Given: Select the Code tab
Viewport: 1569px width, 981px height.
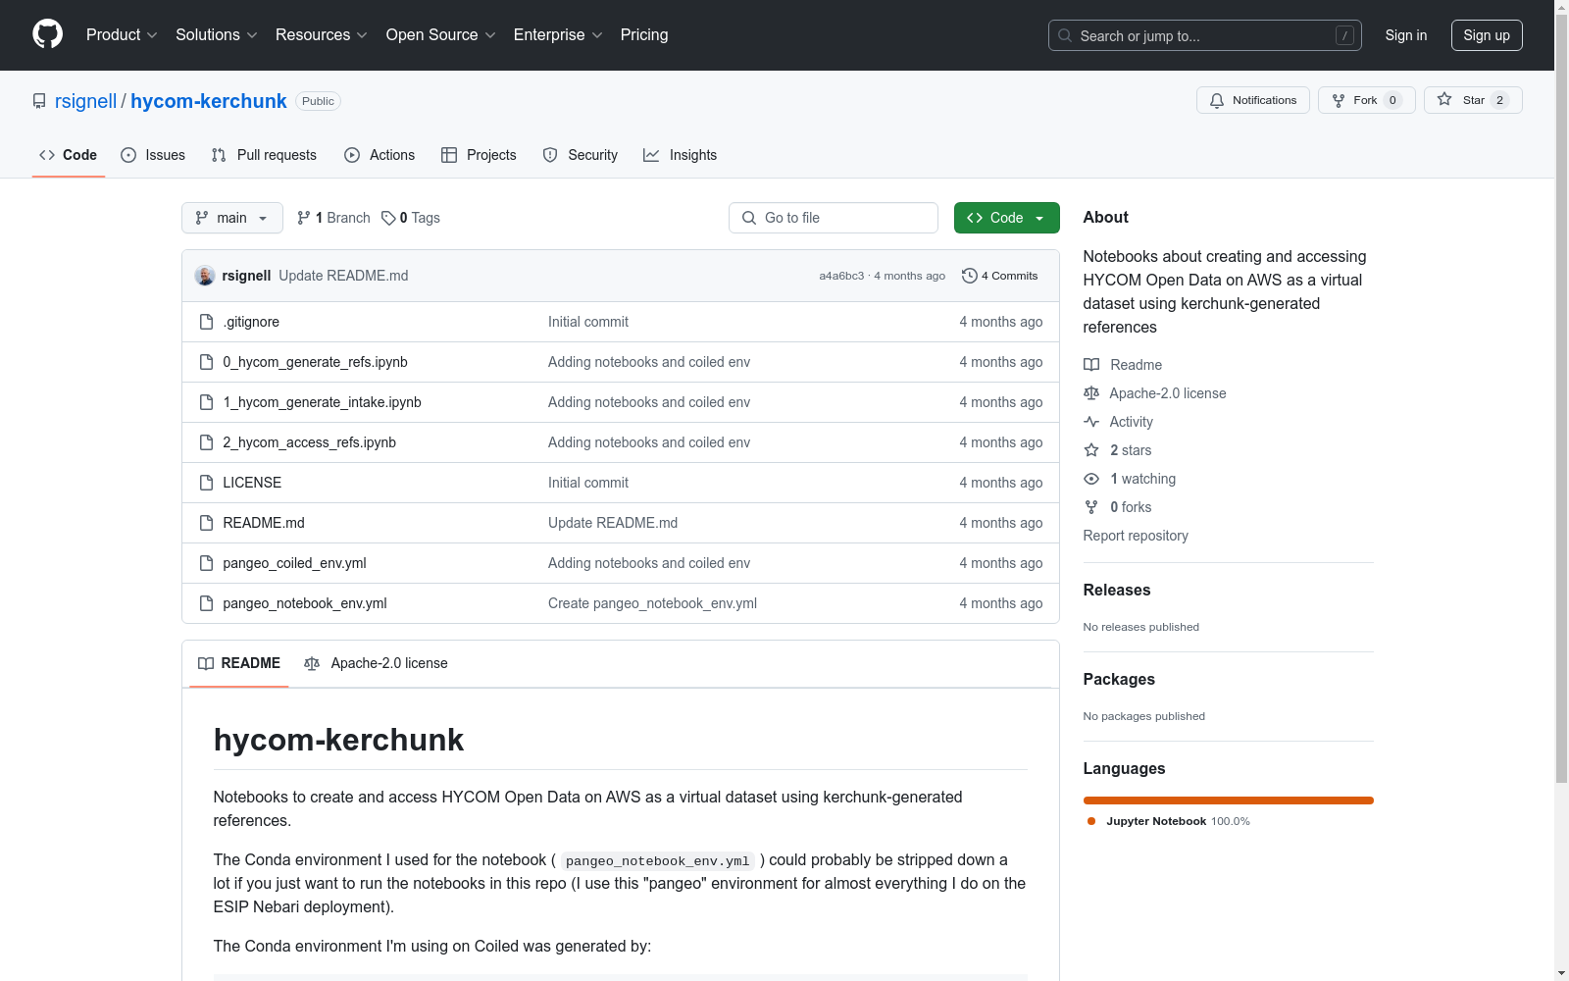Looking at the screenshot, I should coord(69,155).
